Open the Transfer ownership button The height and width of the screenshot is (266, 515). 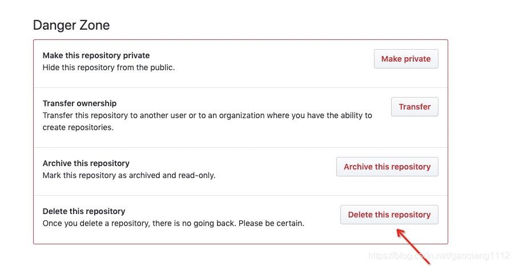(415, 107)
